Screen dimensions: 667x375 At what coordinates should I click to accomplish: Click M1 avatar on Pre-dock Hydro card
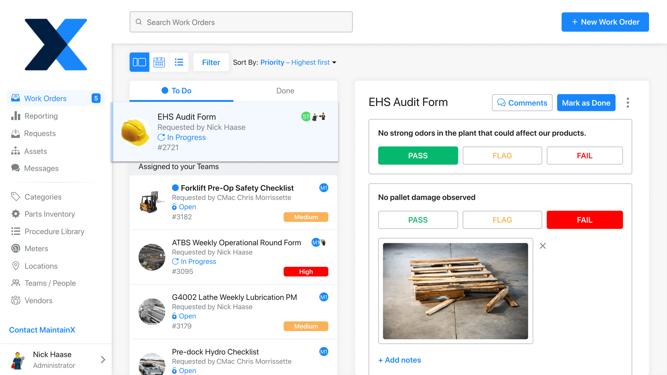(x=324, y=352)
